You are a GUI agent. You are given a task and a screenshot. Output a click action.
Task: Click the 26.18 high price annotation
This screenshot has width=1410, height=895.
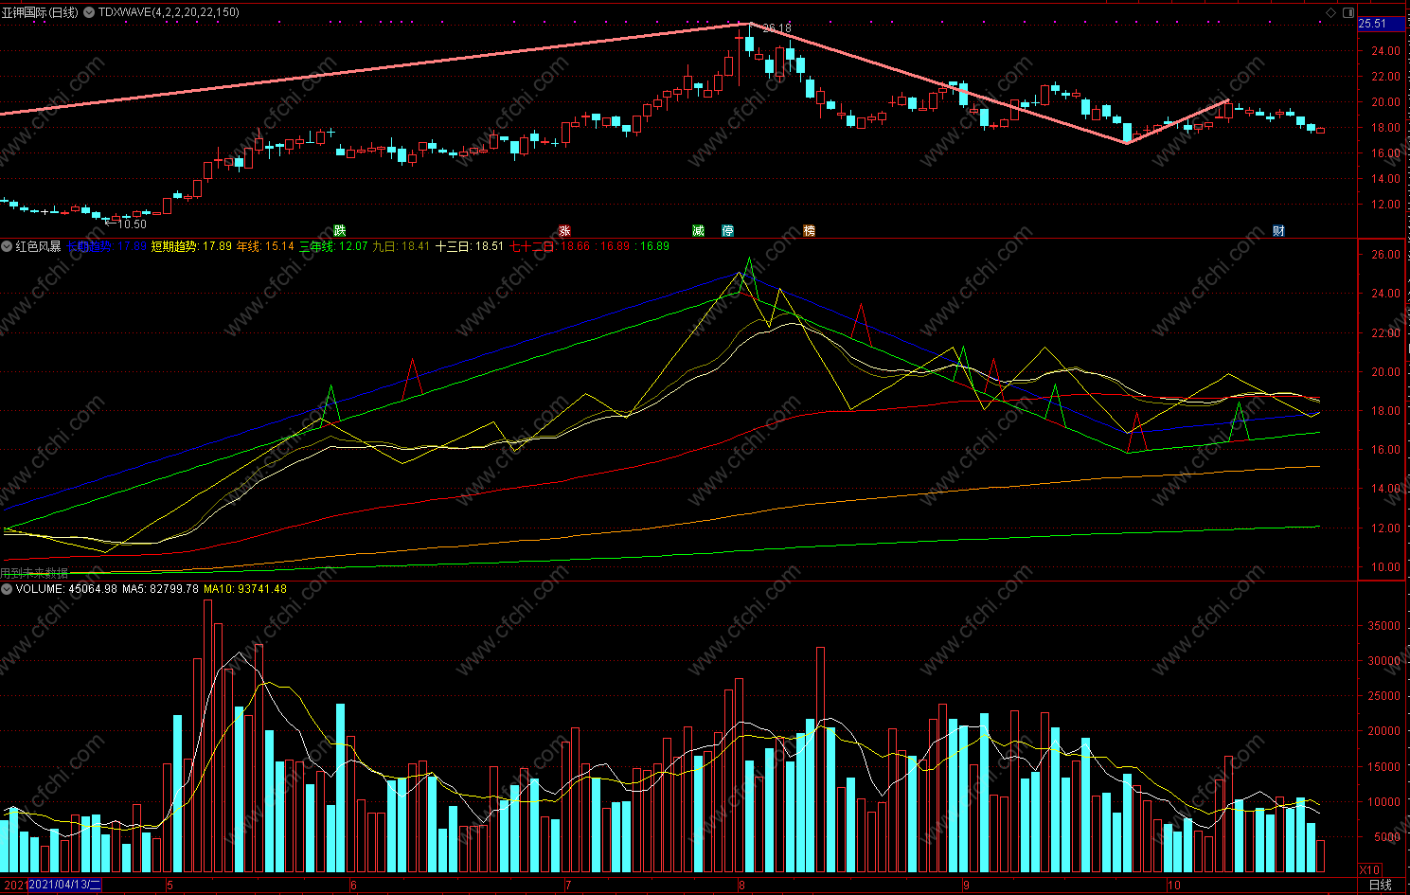776,28
